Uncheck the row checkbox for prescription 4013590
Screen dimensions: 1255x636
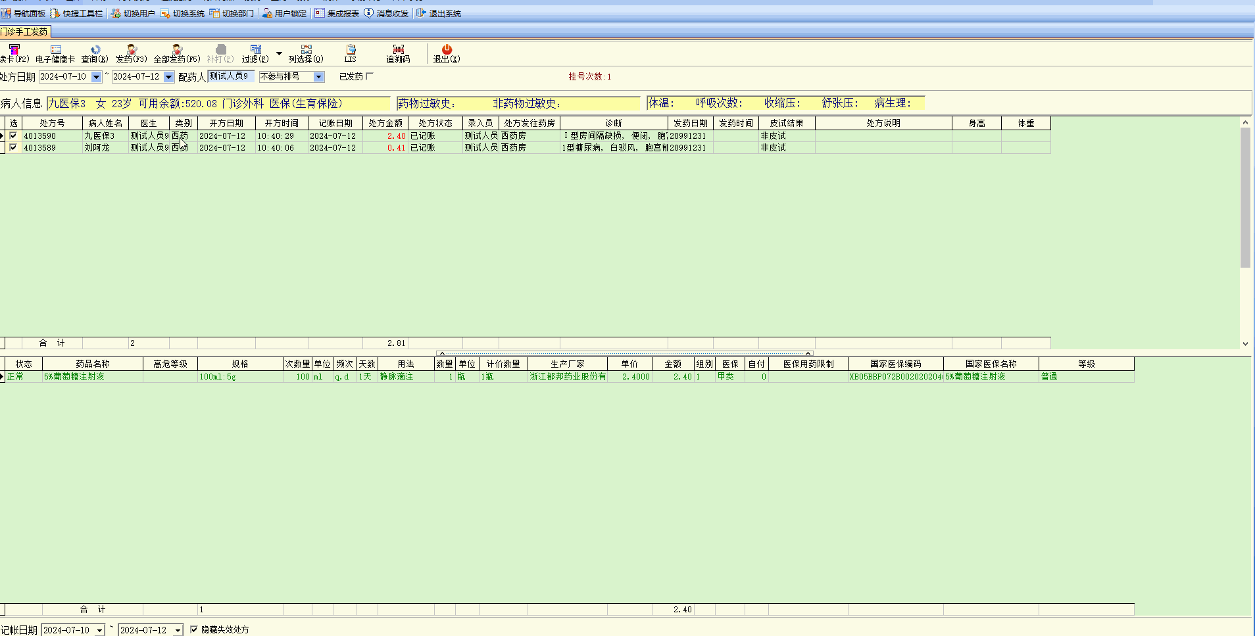(x=13, y=135)
